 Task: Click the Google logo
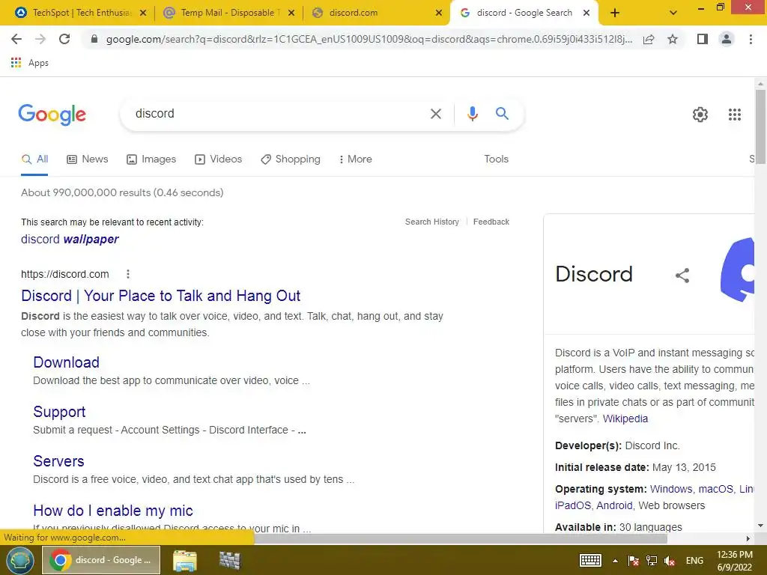52,115
